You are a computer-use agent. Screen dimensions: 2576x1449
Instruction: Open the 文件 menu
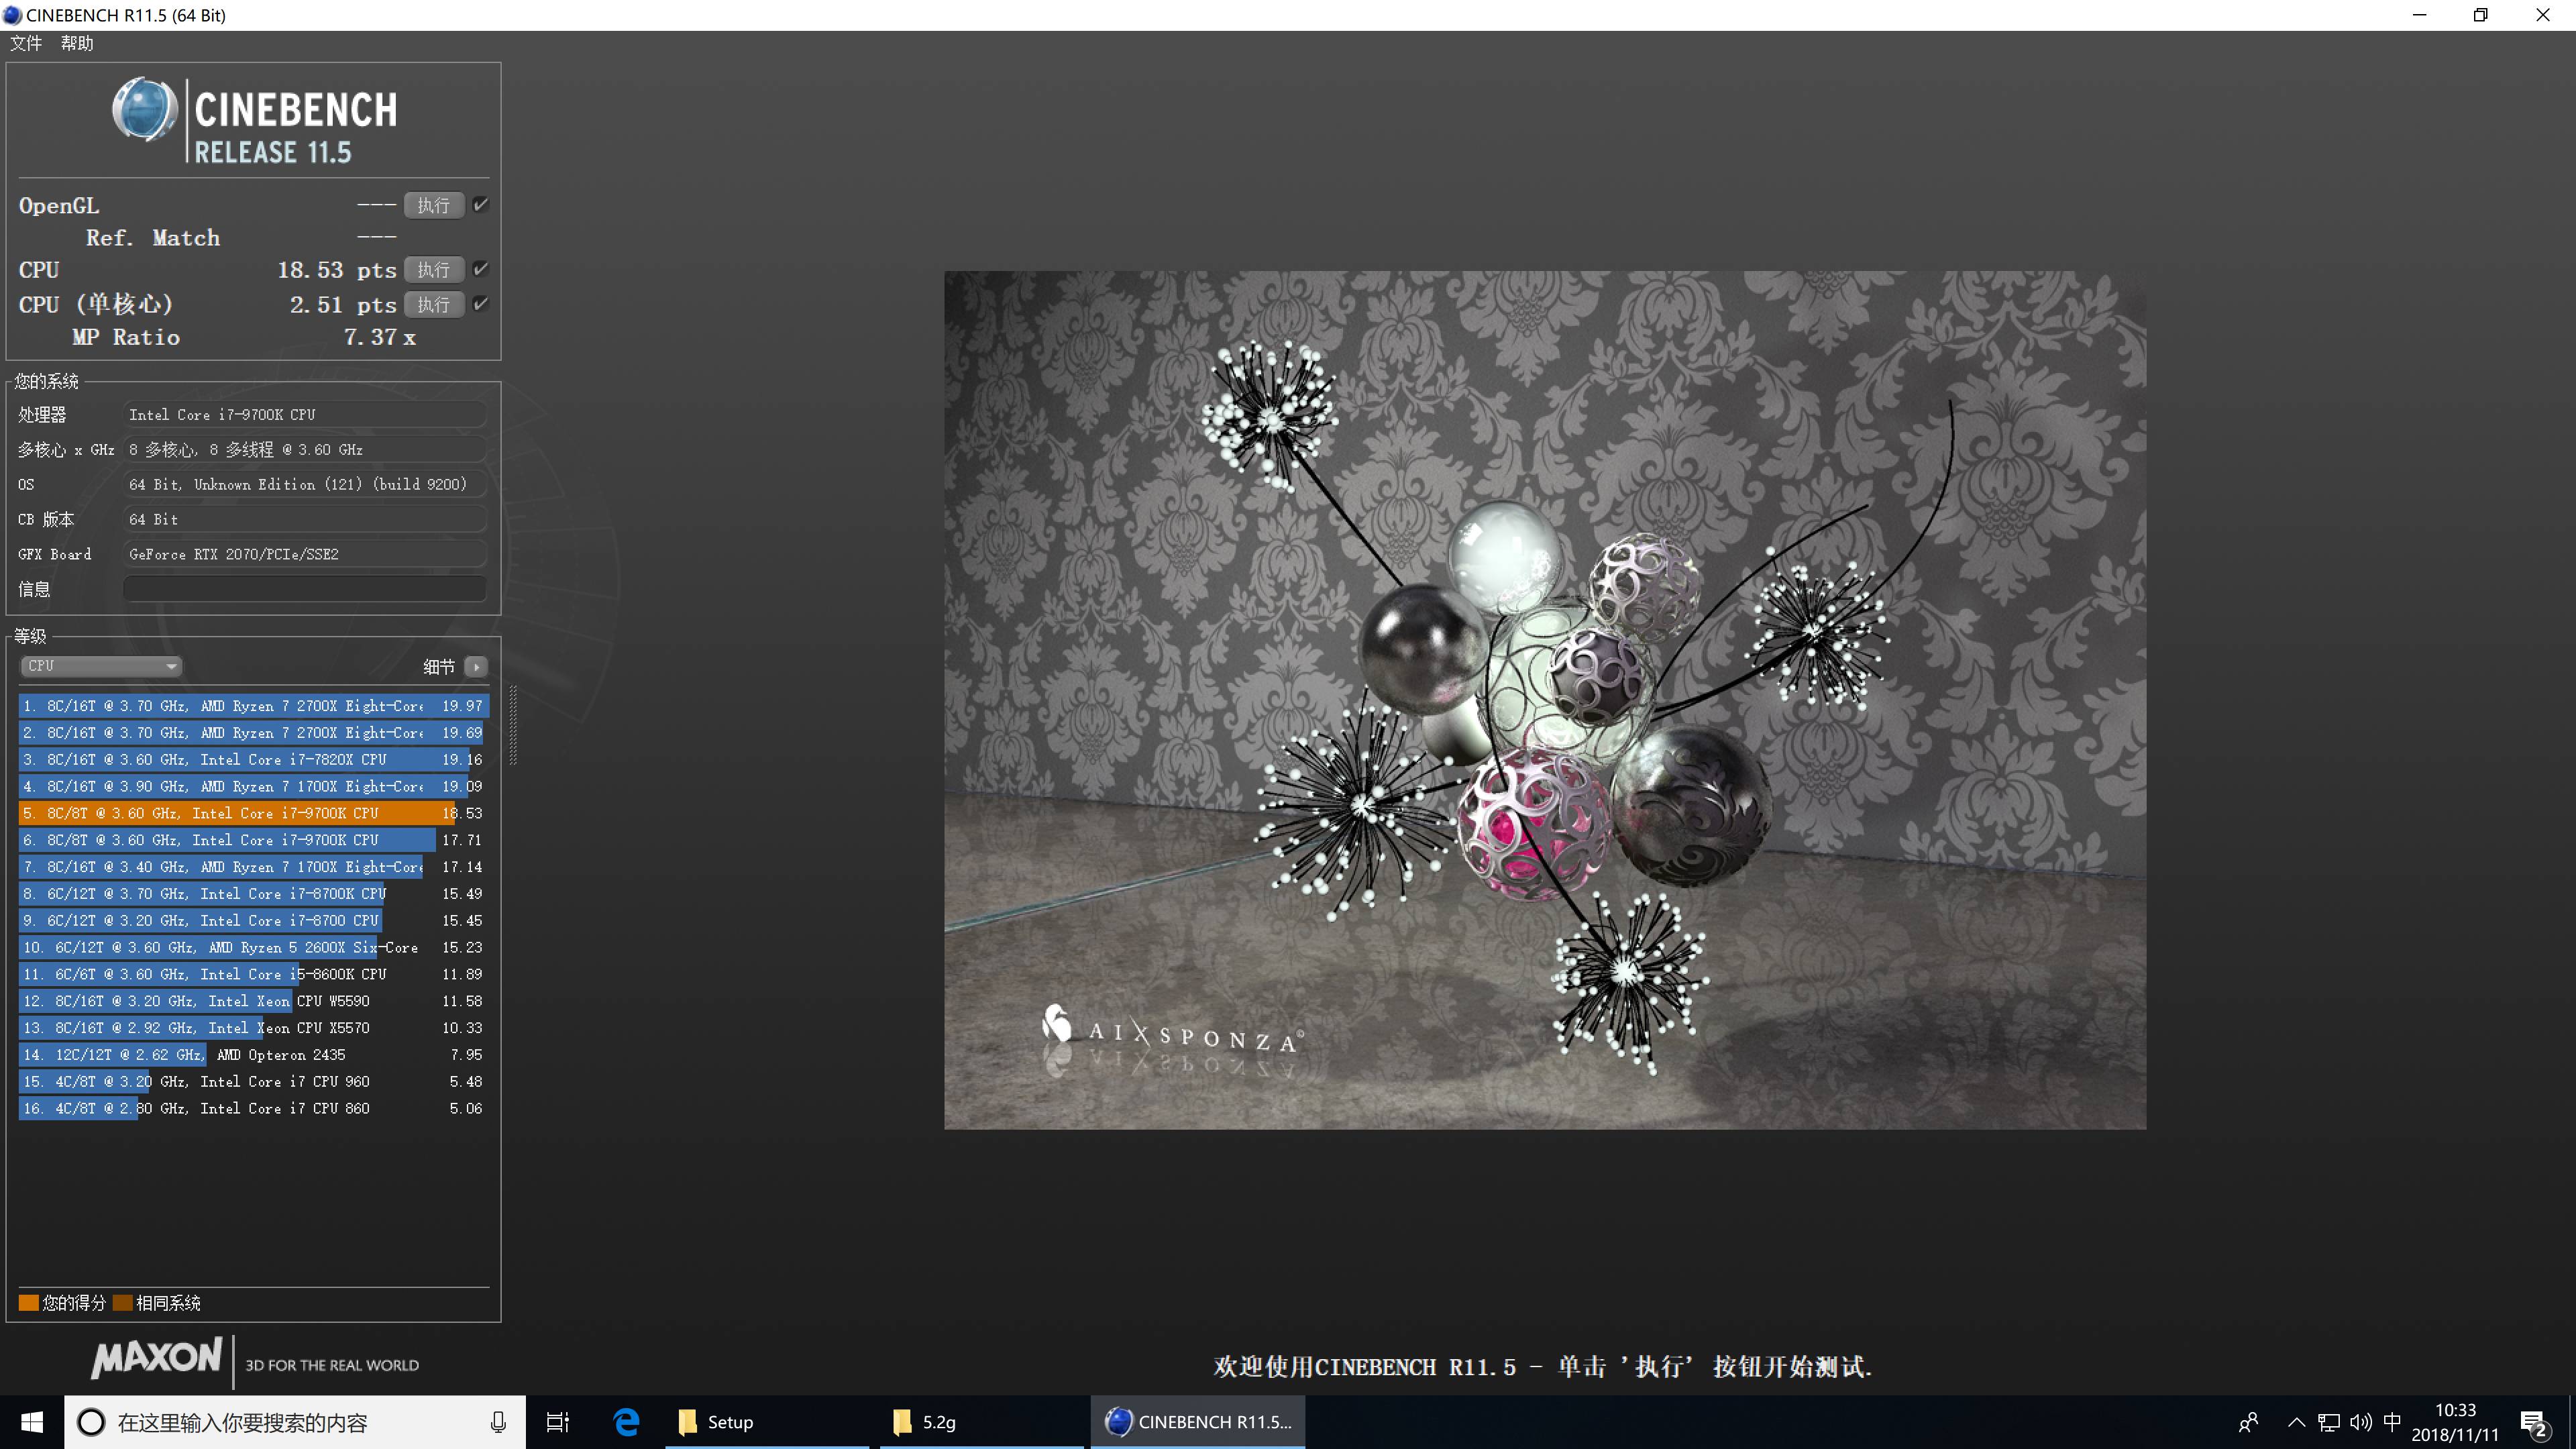tap(26, 43)
